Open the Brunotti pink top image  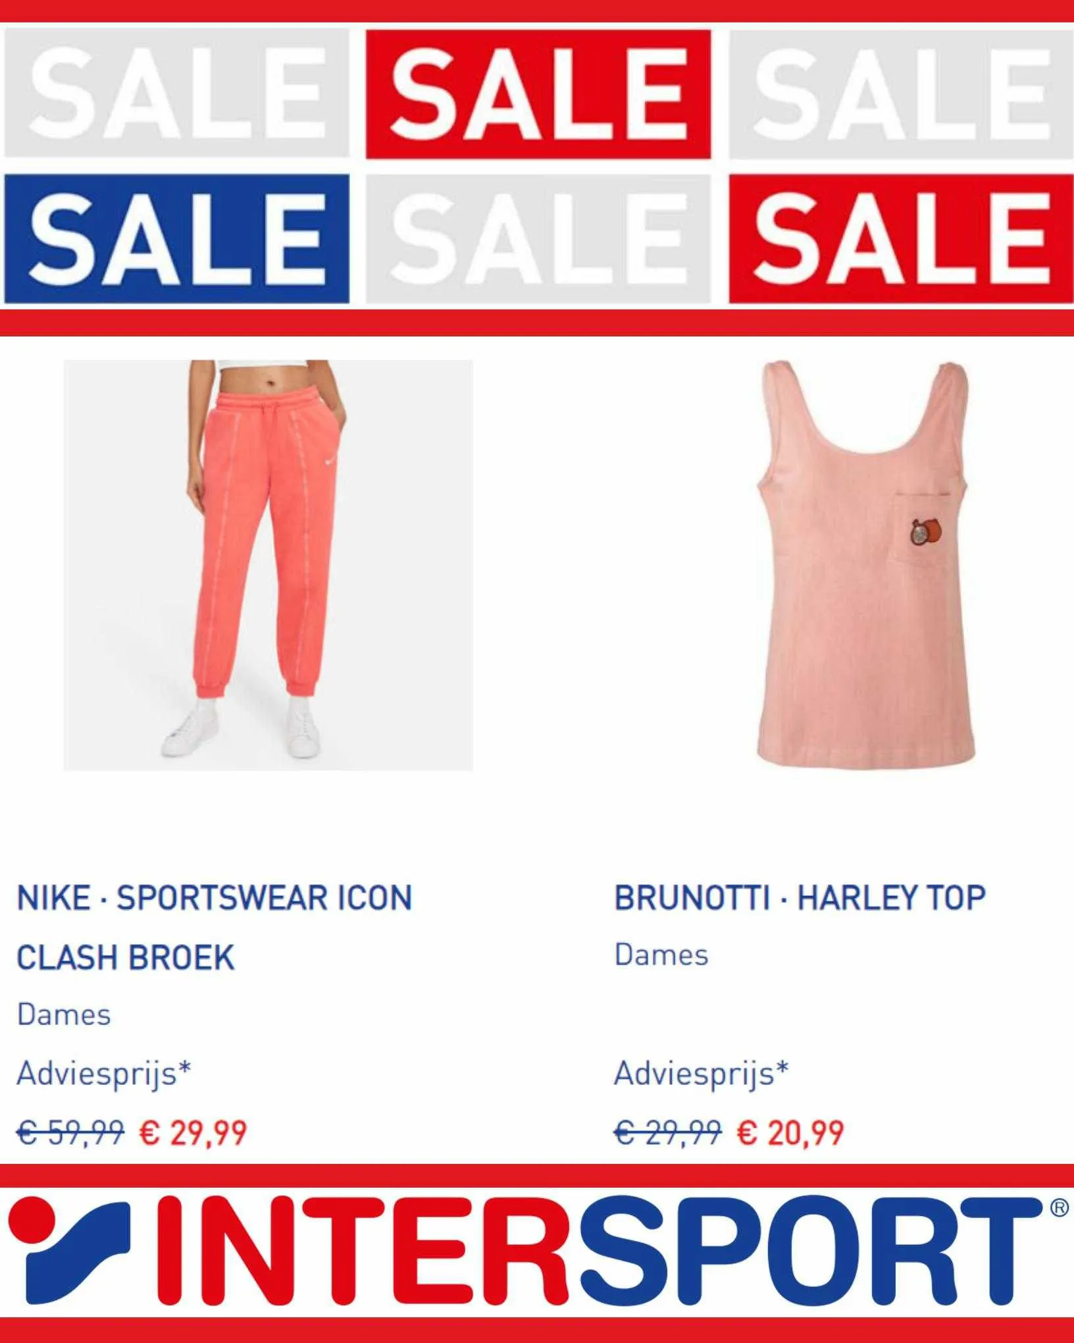click(865, 565)
